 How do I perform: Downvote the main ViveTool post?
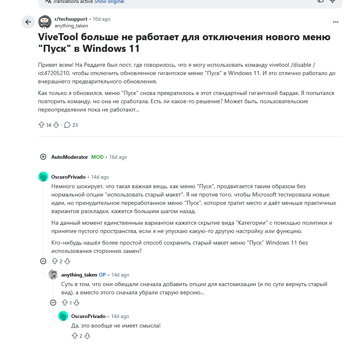click(56, 125)
